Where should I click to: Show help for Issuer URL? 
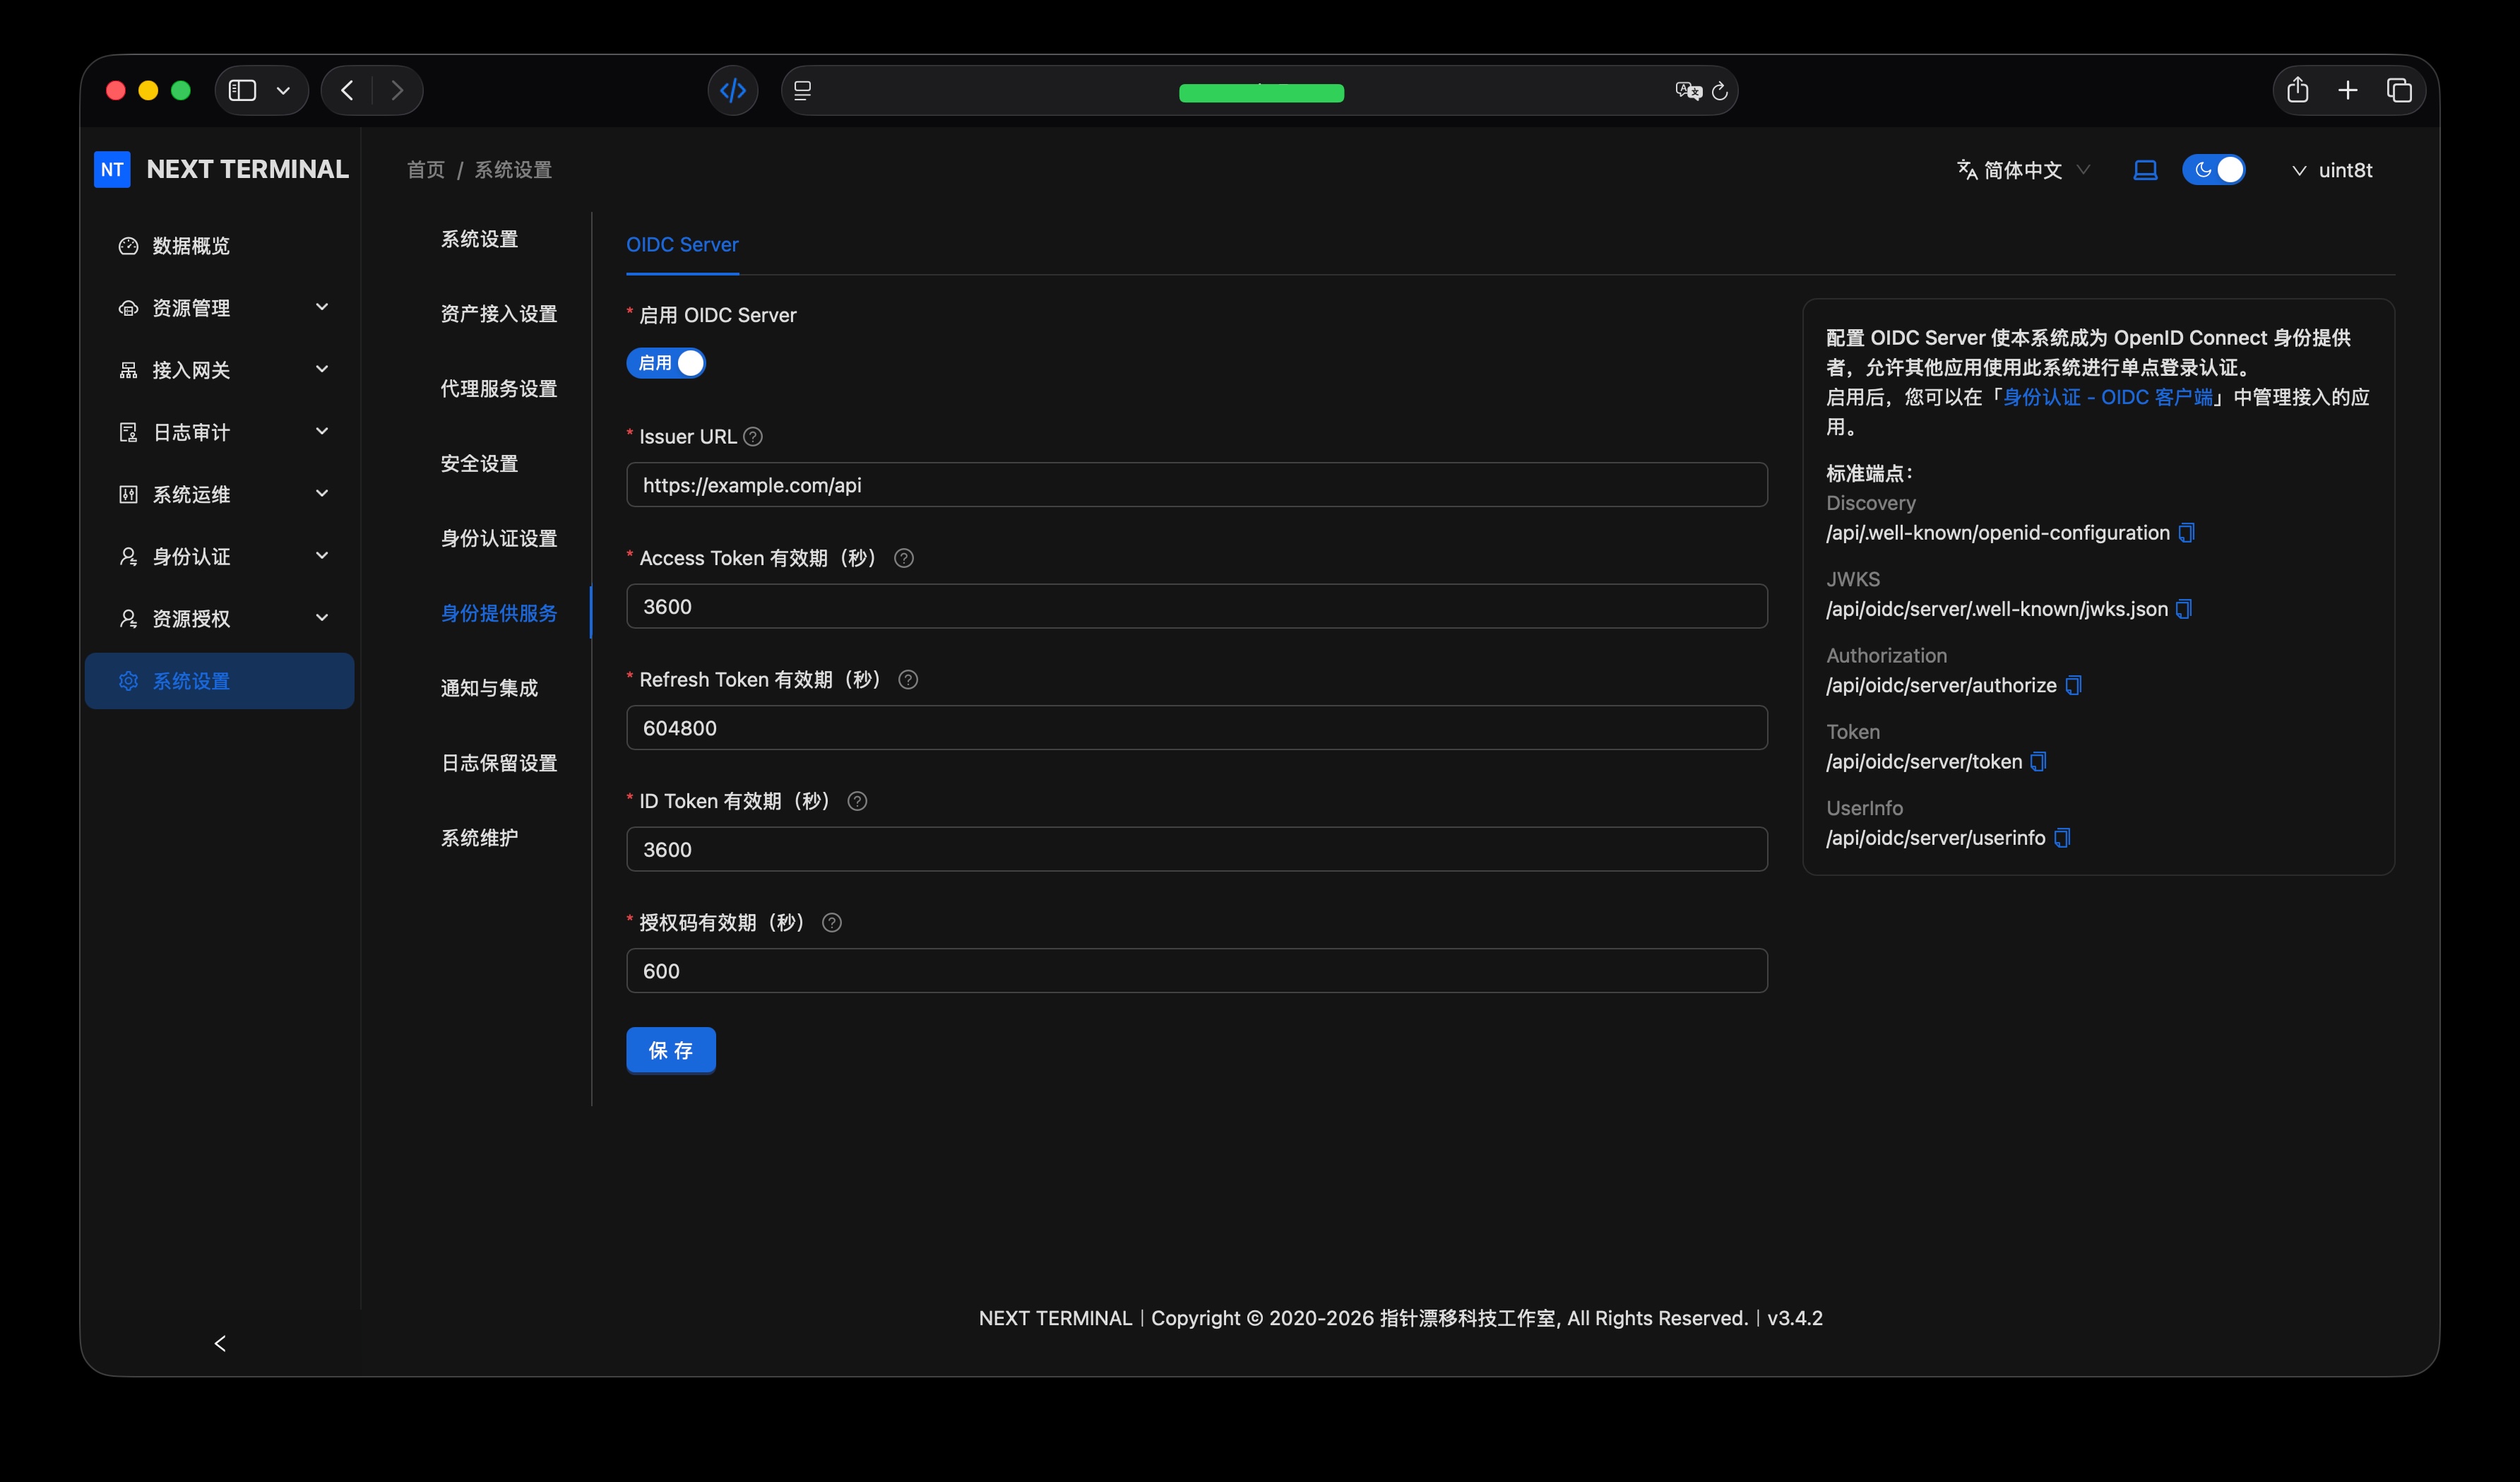753,437
